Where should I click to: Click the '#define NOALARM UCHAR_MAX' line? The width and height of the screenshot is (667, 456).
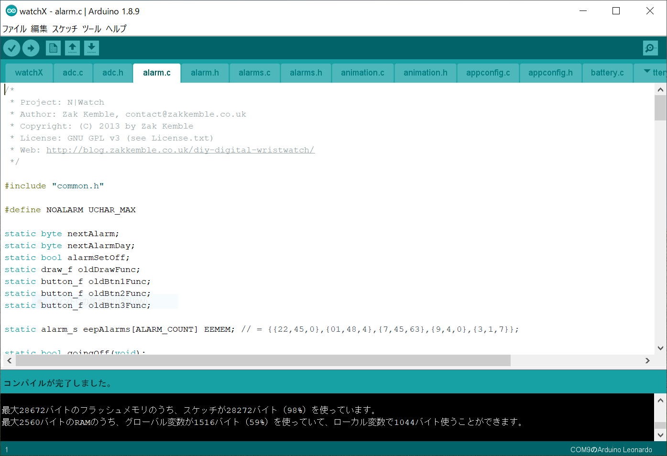click(x=70, y=210)
